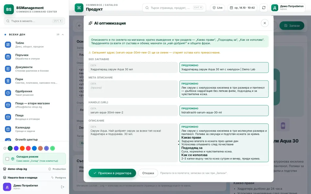Close the AI оптимизация dialog

click(265, 23)
